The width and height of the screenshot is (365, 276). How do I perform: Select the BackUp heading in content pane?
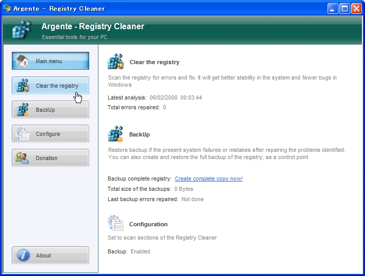tap(139, 134)
